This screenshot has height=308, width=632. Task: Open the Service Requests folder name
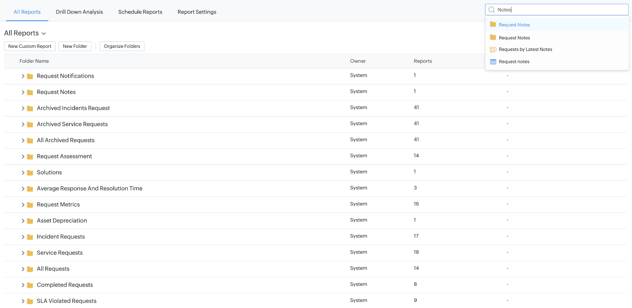tap(60, 253)
